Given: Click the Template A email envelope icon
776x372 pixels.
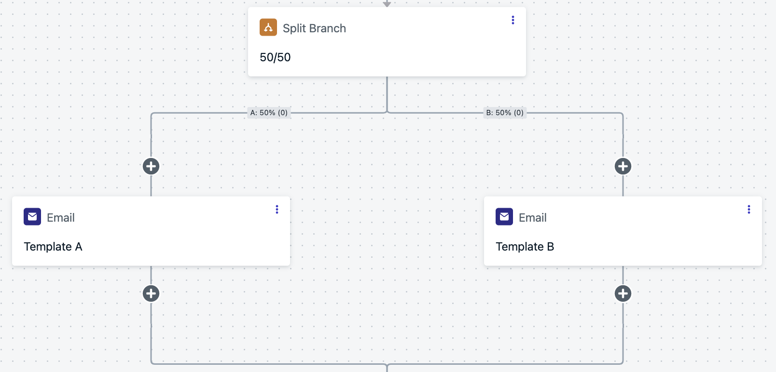Looking at the screenshot, I should [x=32, y=217].
